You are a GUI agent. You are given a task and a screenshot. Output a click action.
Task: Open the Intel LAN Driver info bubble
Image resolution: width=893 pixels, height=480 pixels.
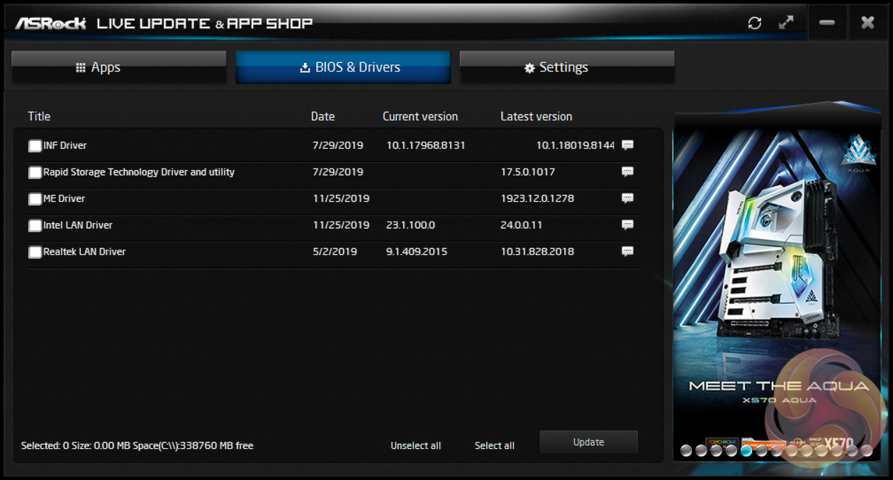[627, 225]
